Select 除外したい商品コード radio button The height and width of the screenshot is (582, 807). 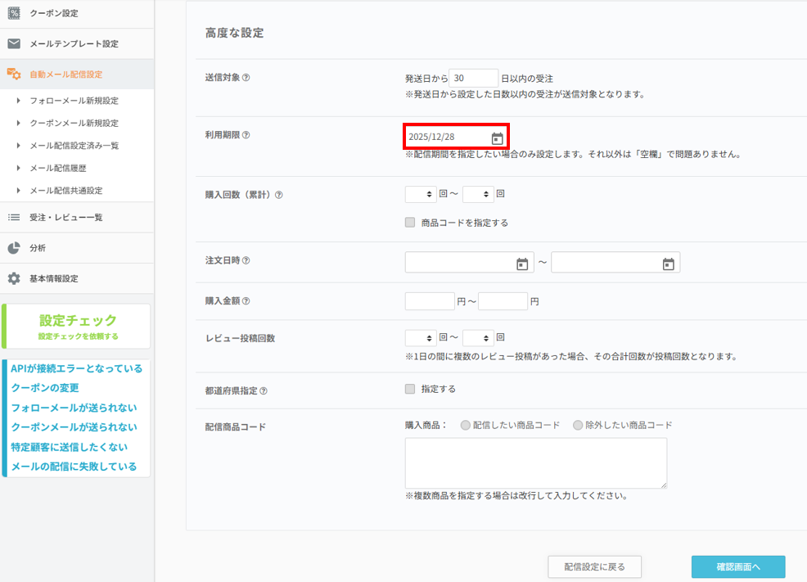[x=578, y=426]
